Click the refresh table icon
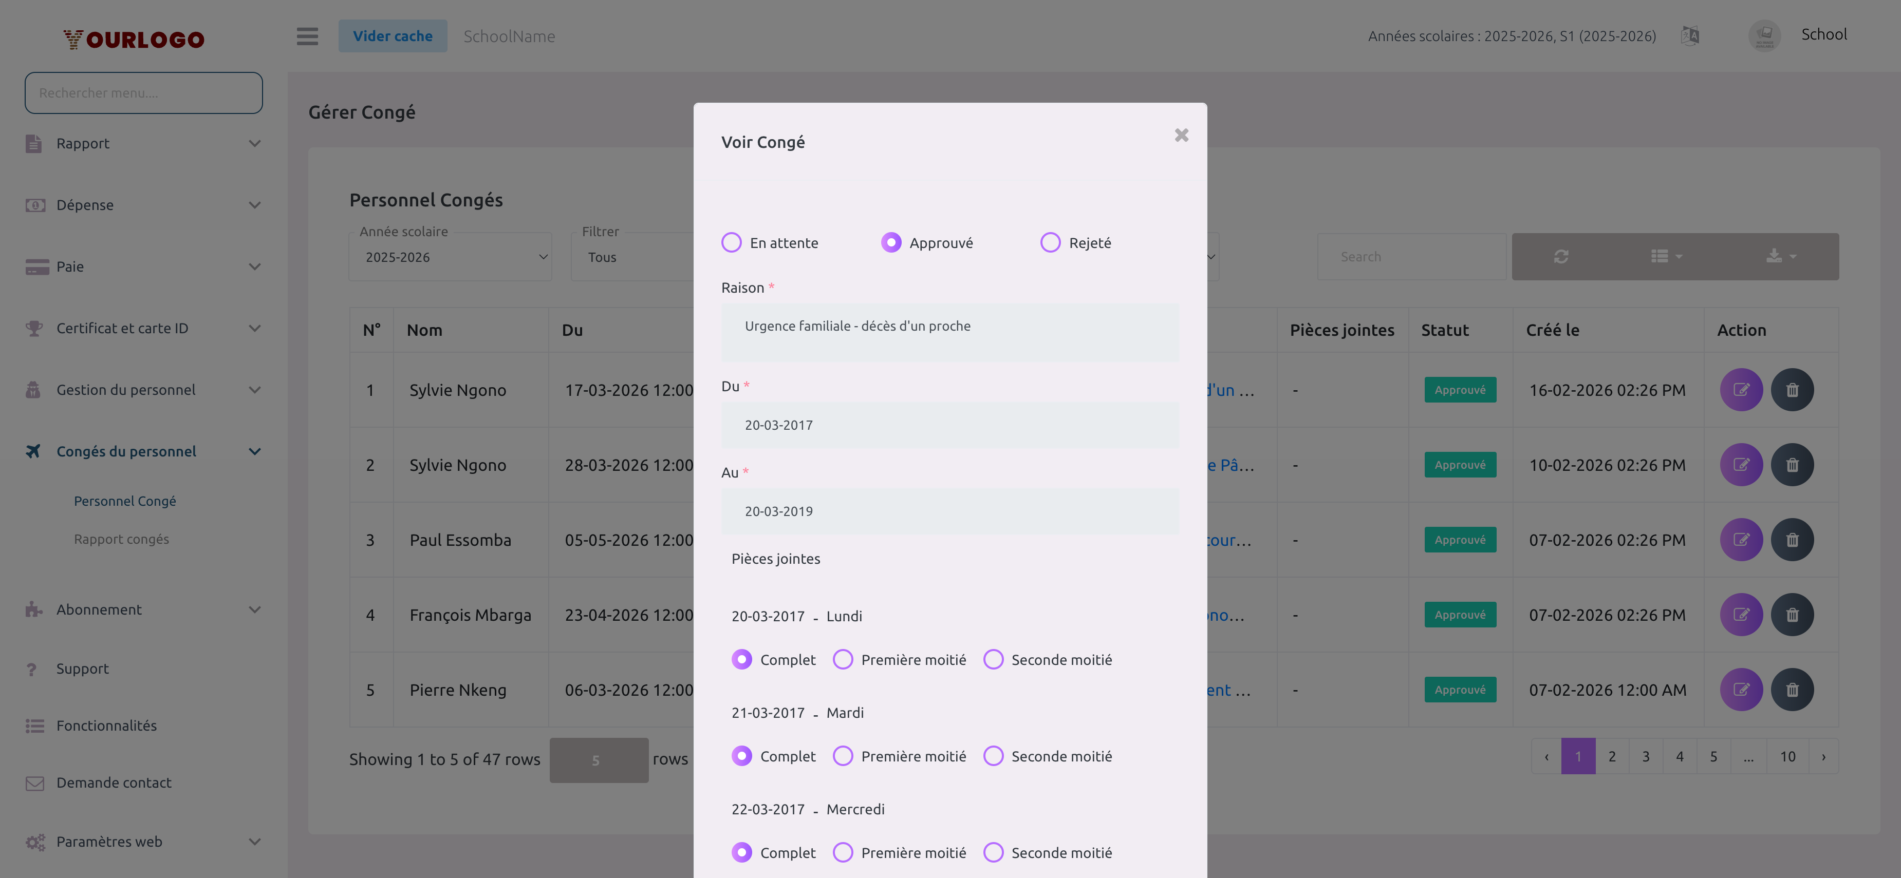 [1561, 257]
